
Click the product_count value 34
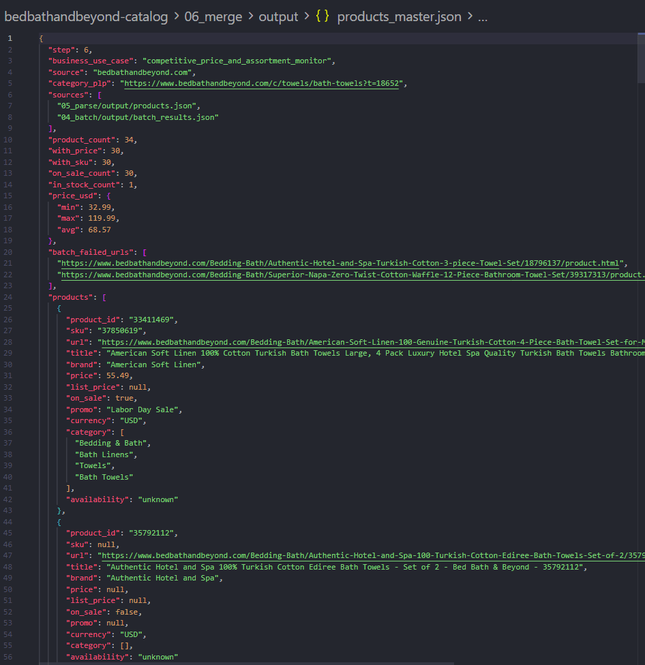point(129,140)
